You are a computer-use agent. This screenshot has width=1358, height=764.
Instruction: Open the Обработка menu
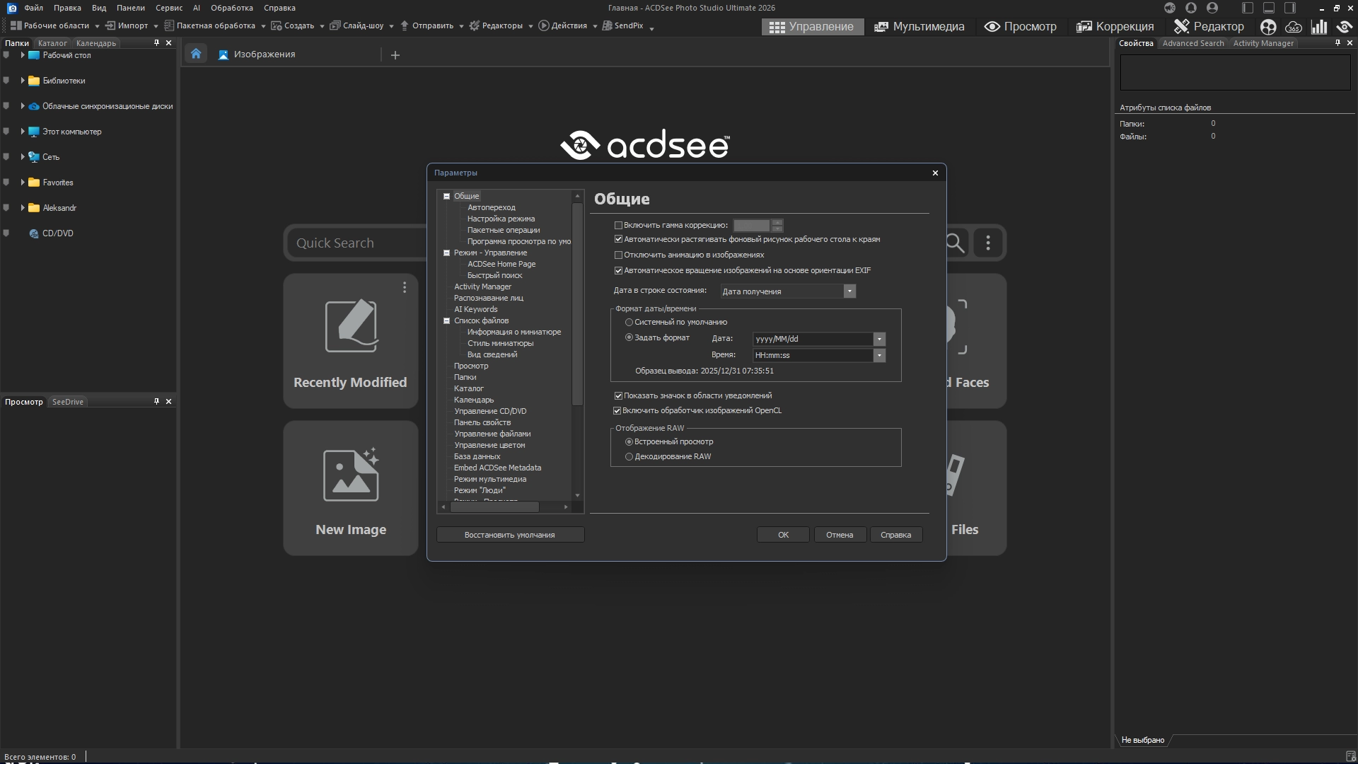231,8
